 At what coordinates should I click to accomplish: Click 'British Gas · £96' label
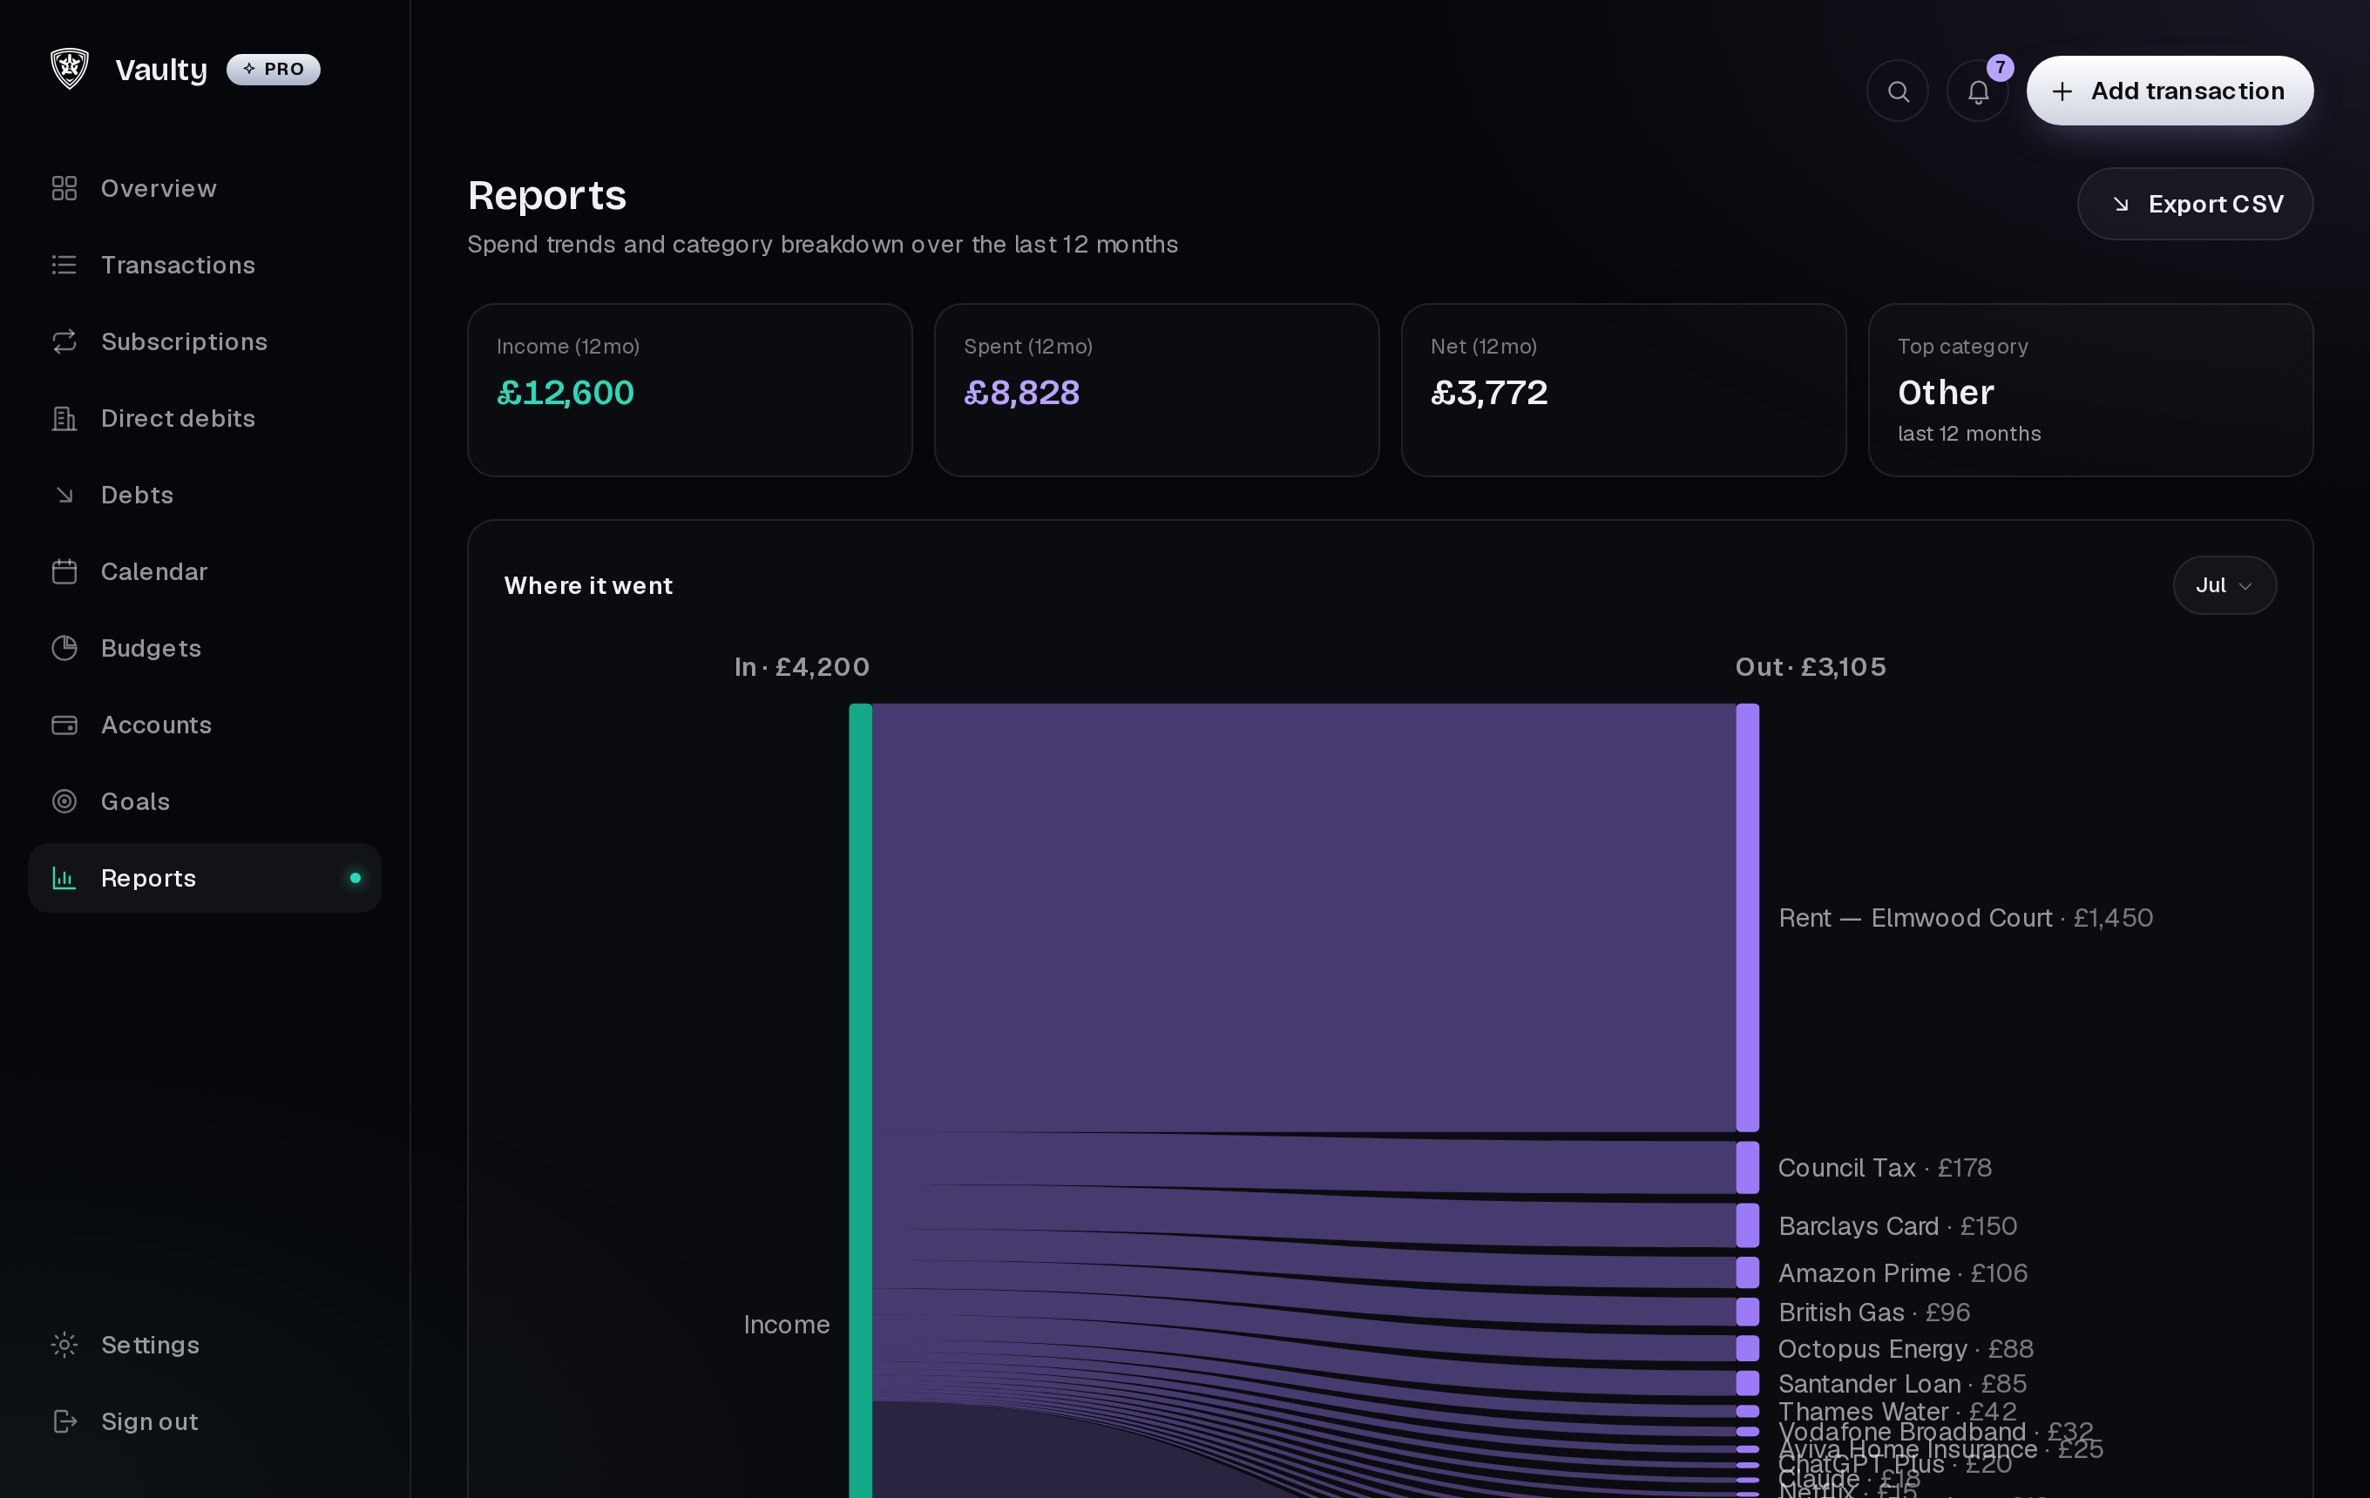pos(1874,1312)
